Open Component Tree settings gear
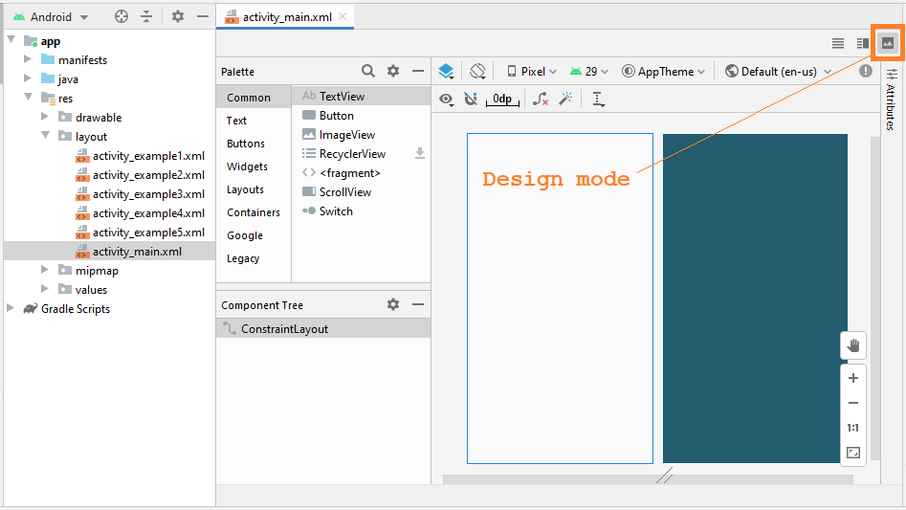 (x=393, y=304)
